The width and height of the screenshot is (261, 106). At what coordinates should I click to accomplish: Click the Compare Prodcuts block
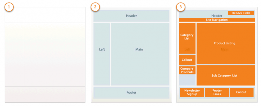pos(187,70)
